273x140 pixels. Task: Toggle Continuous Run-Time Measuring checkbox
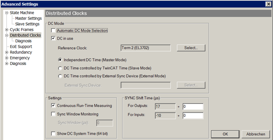click(x=53, y=106)
